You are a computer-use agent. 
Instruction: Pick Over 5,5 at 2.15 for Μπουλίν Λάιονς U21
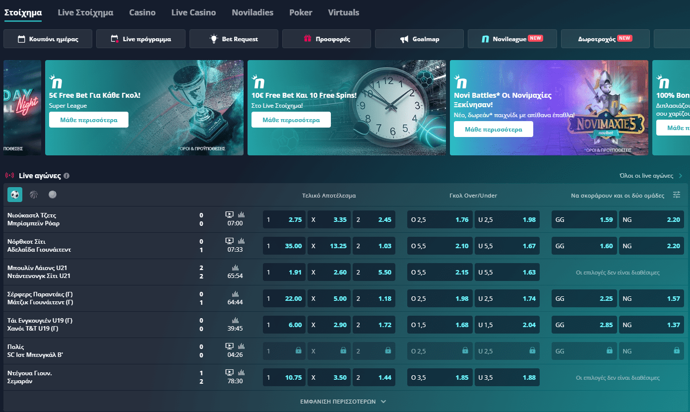tap(440, 272)
